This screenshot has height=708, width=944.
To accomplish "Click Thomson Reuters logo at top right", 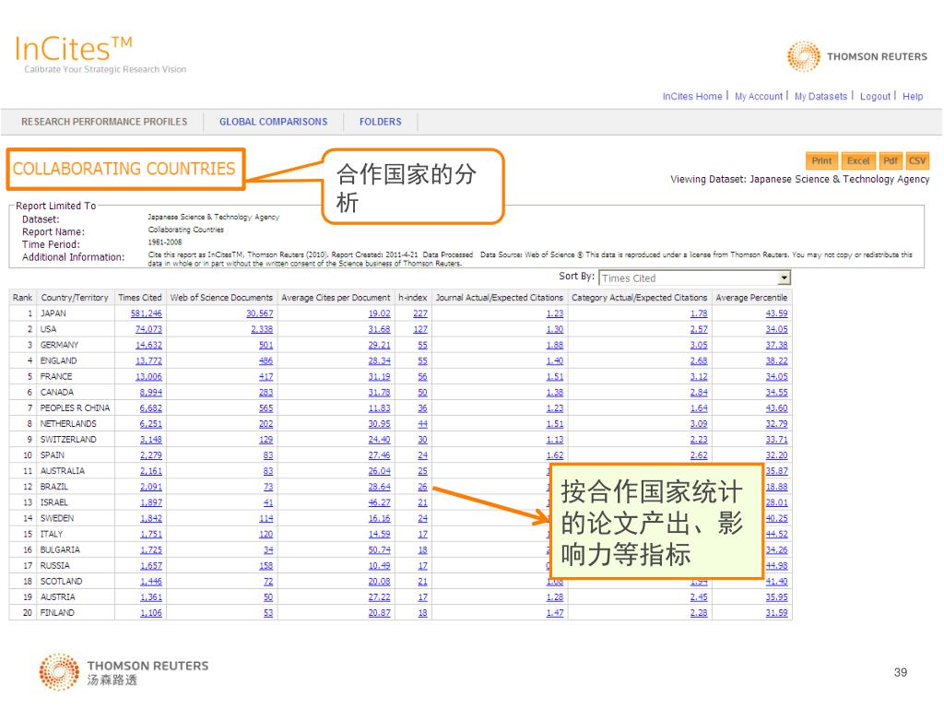I will [857, 56].
